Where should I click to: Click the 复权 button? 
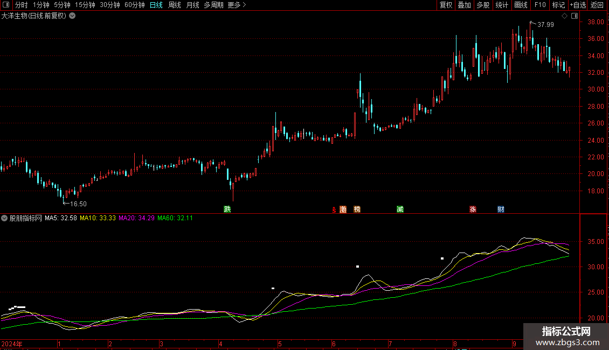[446, 5]
